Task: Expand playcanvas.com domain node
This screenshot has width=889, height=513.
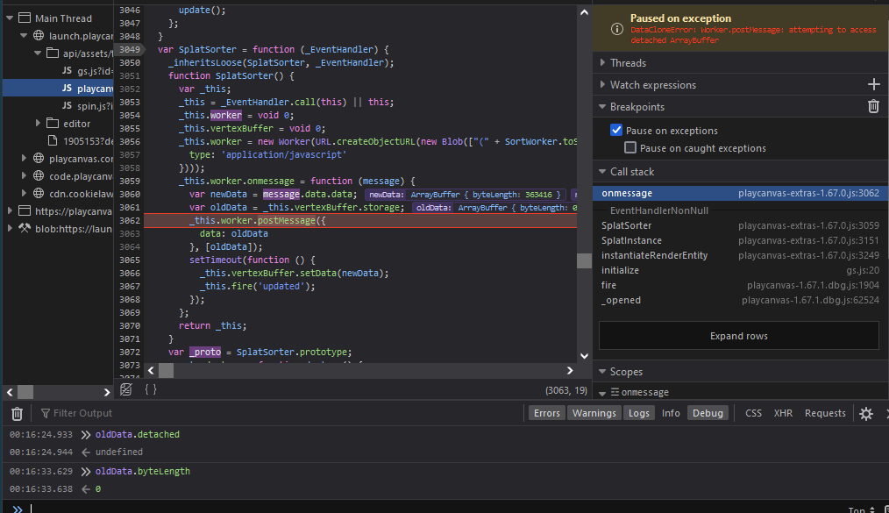Action: click(x=24, y=158)
